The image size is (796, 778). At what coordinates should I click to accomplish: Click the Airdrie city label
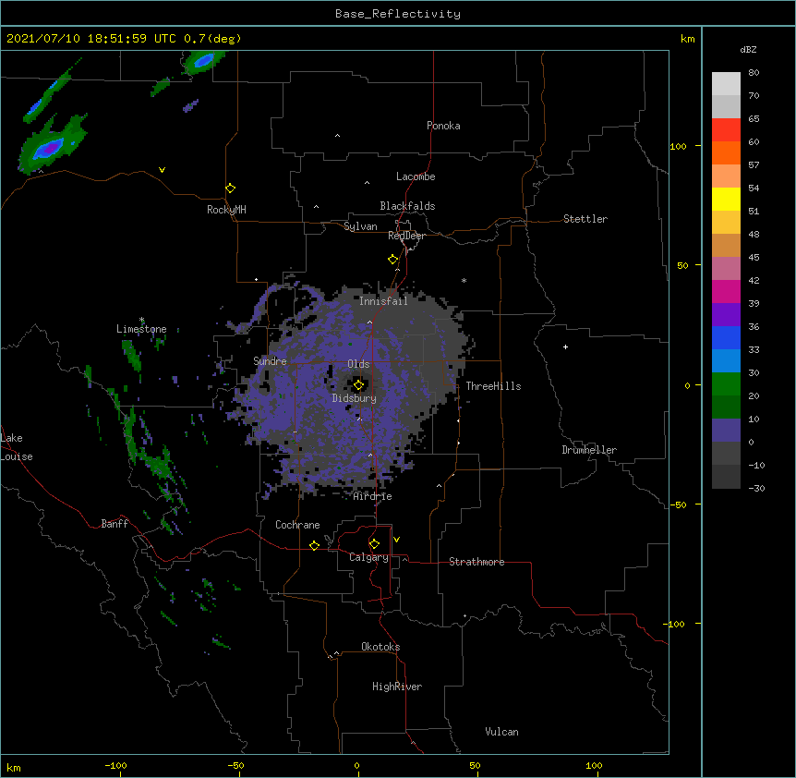tap(373, 496)
